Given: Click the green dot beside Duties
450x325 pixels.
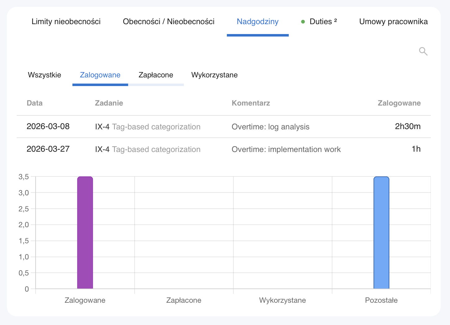Looking at the screenshot, I should point(303,22).
